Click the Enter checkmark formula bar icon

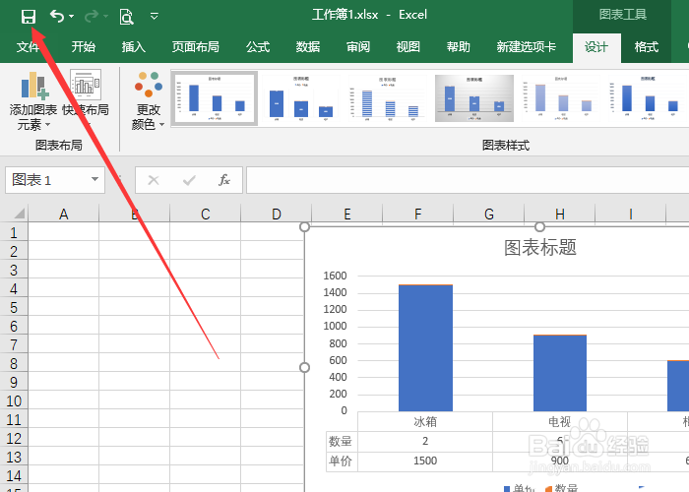coord(189,180)
